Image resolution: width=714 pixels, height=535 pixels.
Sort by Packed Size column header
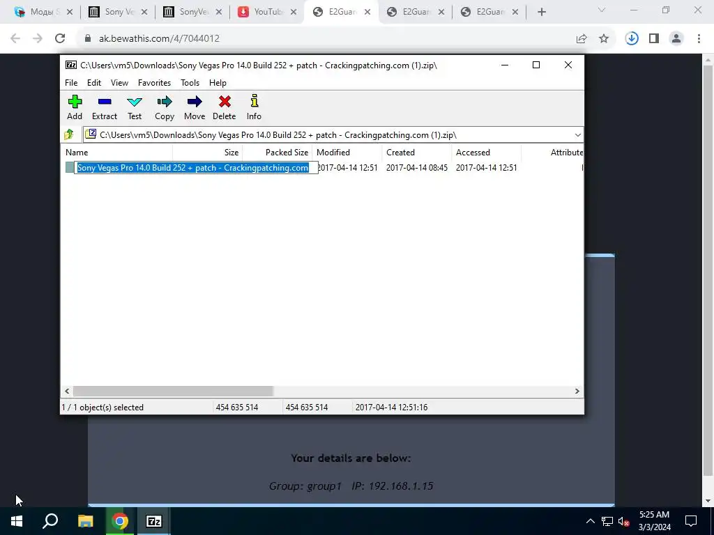pyautogui.click(x=278, y=153)
